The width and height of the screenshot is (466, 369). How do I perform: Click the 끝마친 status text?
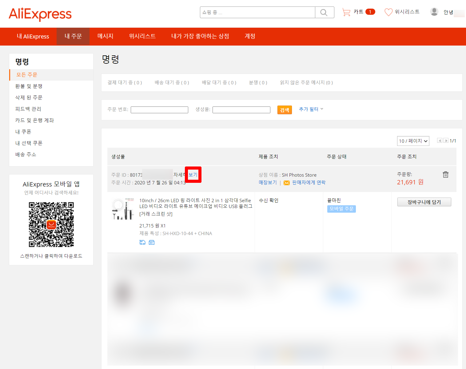coord(334,200)
